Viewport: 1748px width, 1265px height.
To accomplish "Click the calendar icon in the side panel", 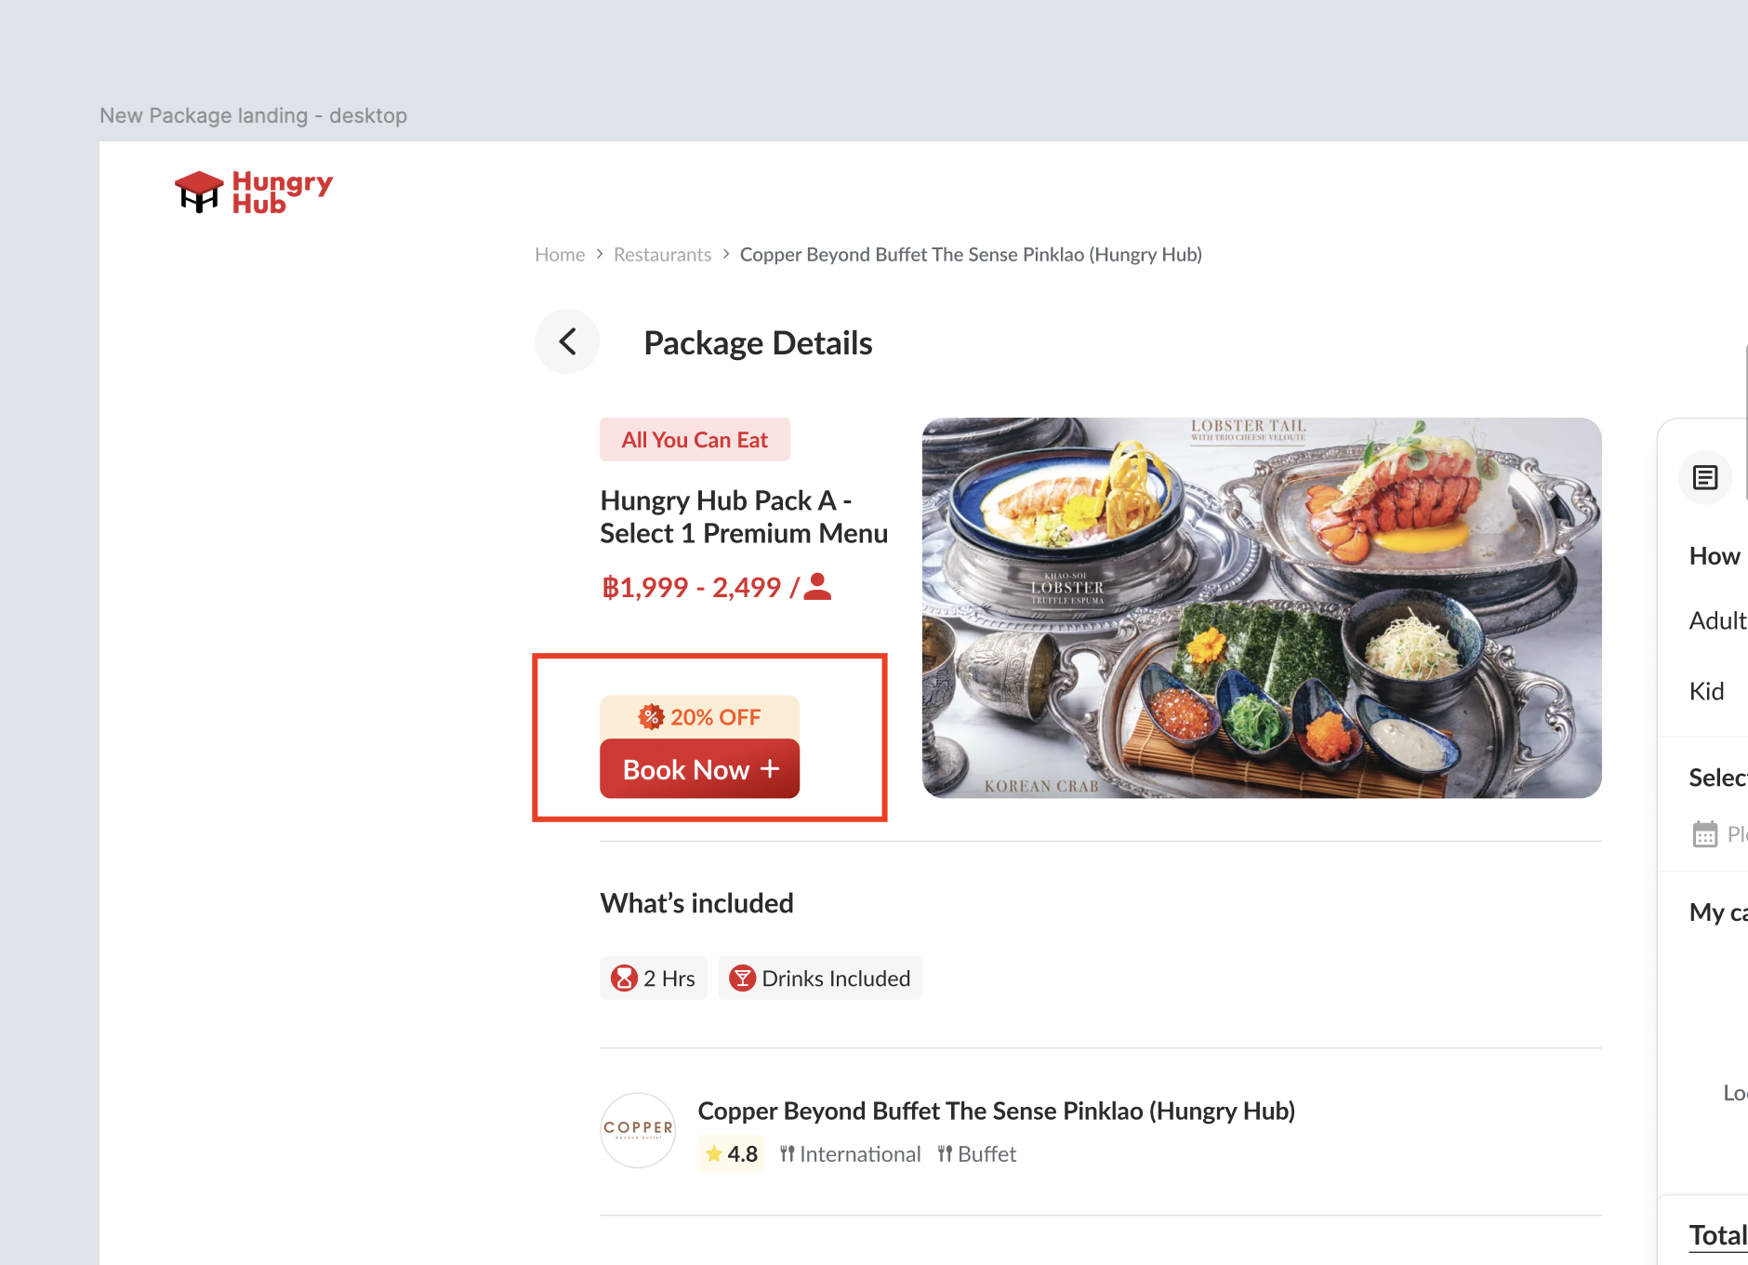I will [1704, 834].
